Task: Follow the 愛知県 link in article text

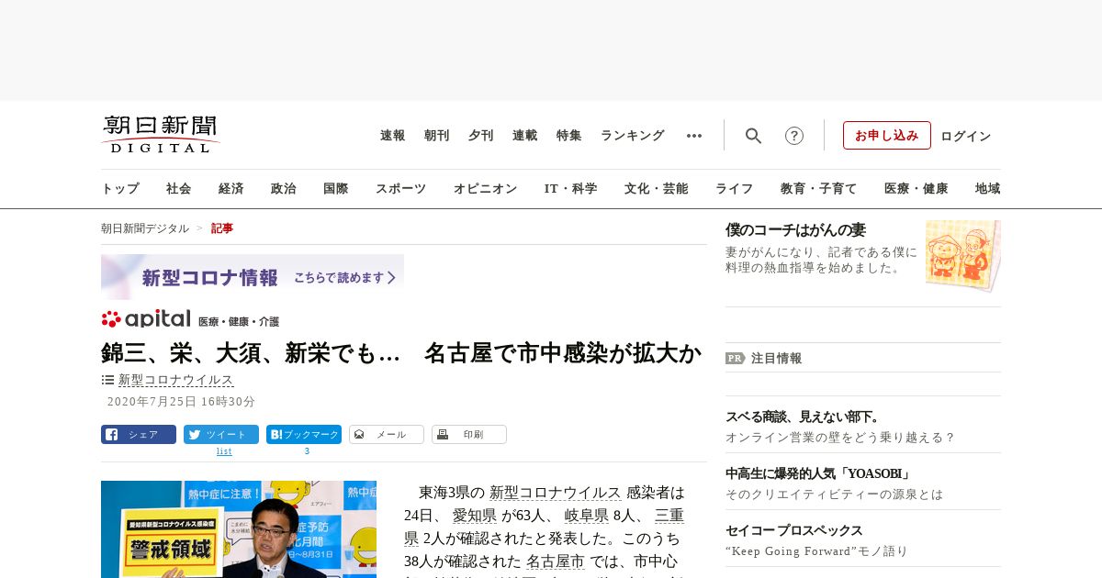Action: 475,515
